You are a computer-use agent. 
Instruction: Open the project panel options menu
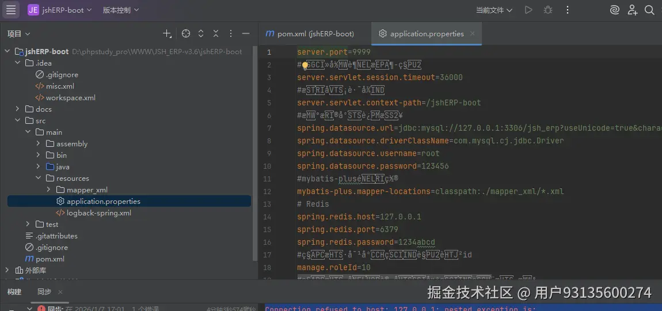point(230,33)
